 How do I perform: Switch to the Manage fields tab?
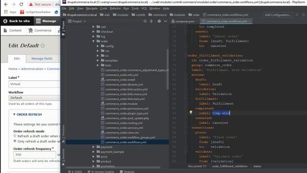click(42, 59)
